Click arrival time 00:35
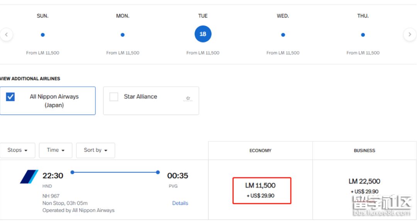The width and height of the screenshot is (417, 221). tap(178, 175)
